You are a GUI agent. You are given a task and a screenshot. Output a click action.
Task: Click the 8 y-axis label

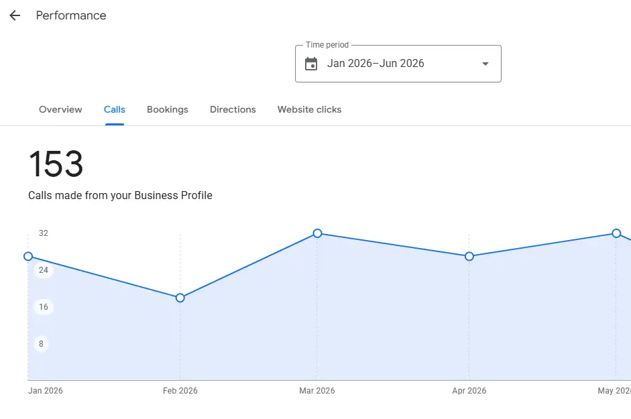coord(41,344)
